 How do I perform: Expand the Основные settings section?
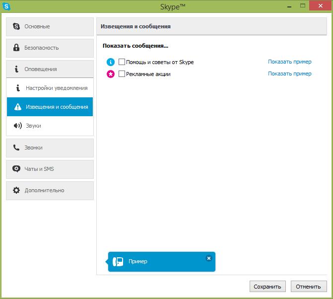(50, 26)
